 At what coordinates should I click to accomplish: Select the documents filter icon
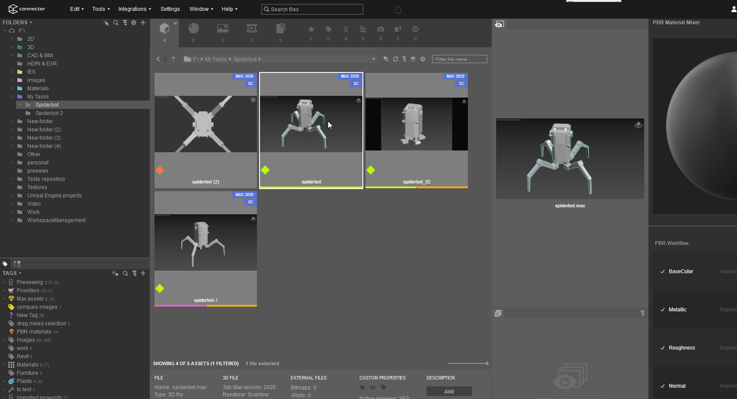click(x=281, y=29)
